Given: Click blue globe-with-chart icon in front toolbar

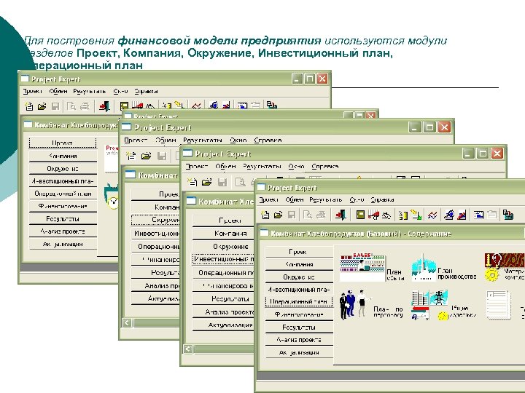Looking at the screenshot, I should [x=448, y=215].
